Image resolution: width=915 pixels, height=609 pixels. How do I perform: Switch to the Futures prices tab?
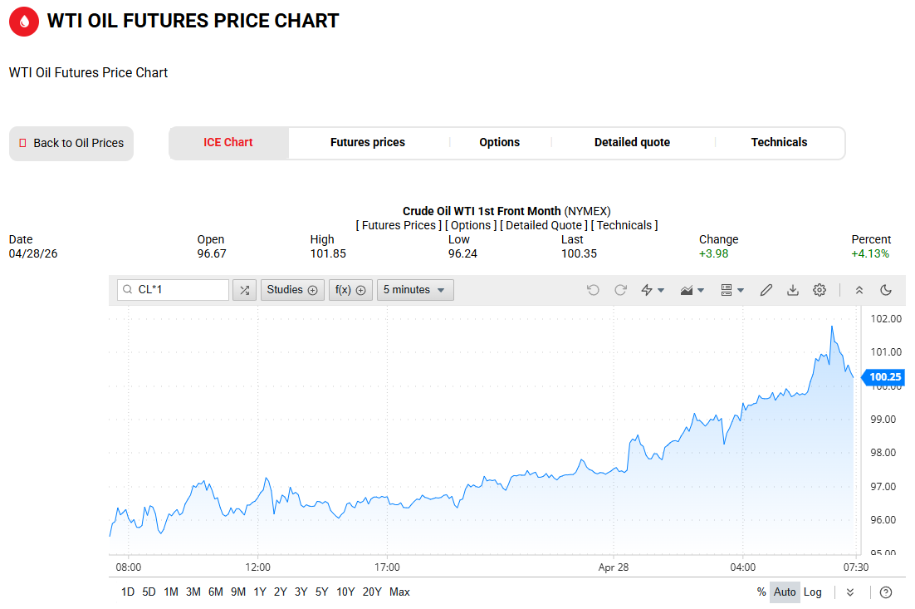pos(368,142)
